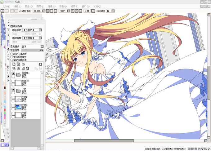Enable 指定选取来源 option
Image resolution: width=211 pixels, height=151 pixels.
click(12, 60)
